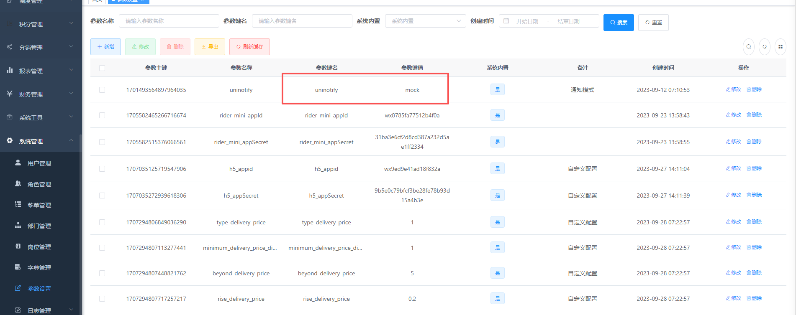Click the round search toggle icon
The width and height of the screenshot is (796, 315).
click(749, 47)
